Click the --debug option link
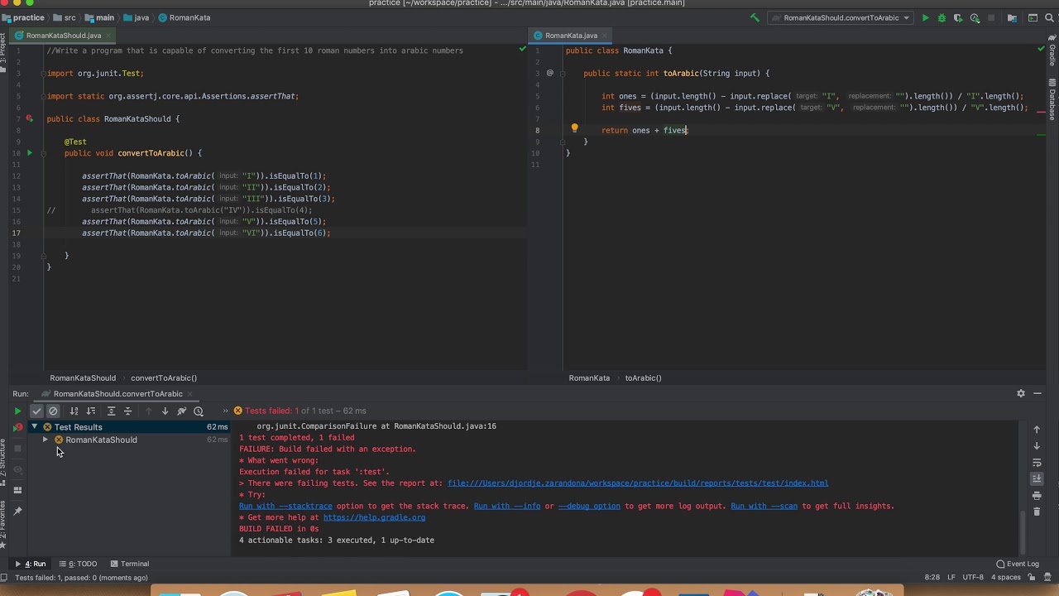This screenshot has width=1059, height=596. click(x=589, y=506)
